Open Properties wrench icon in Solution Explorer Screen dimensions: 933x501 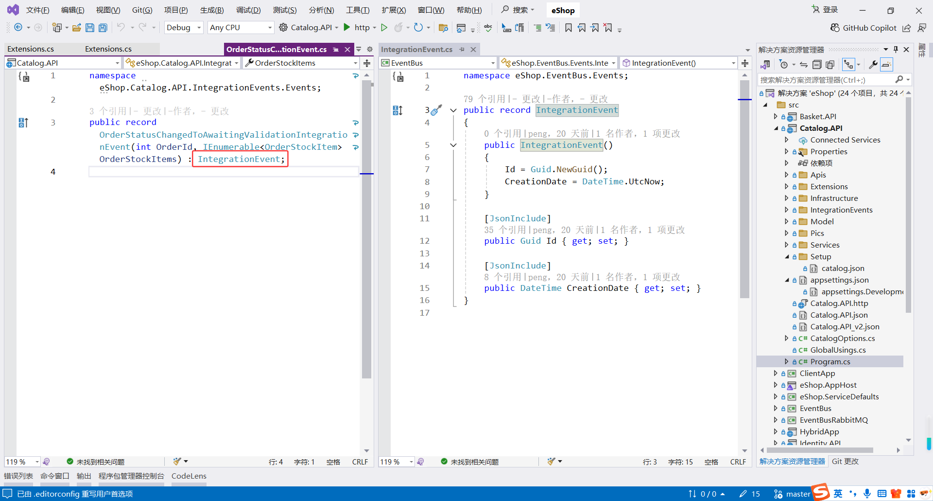click(873, 65)
